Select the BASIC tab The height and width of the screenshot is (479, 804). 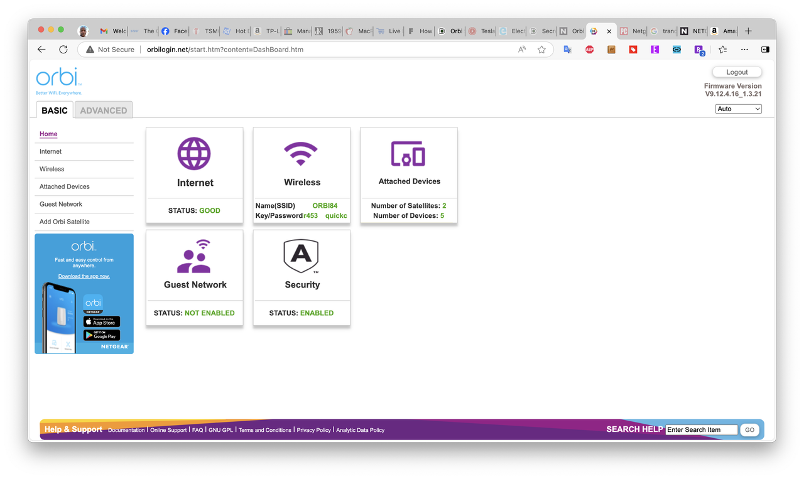[x=55, y=110]
